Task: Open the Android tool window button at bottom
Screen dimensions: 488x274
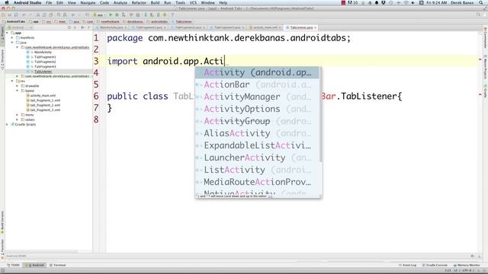Action: (x=35, y=265)
